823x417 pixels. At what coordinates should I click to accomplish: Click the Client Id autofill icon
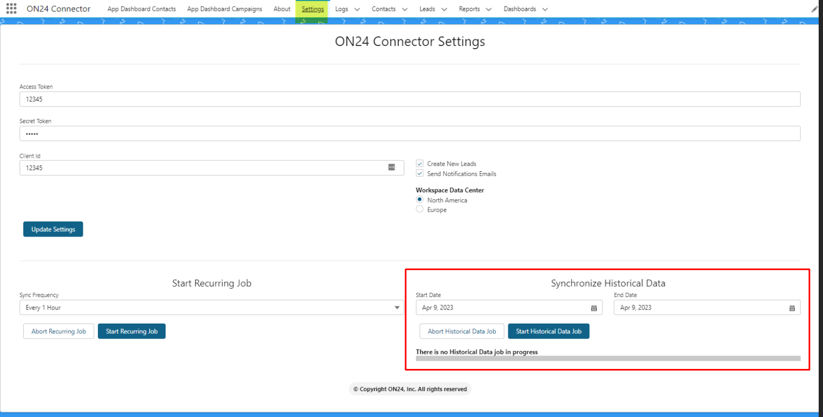pos(391,167)
